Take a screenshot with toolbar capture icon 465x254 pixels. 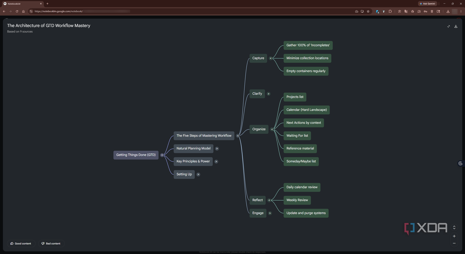[399, 11]
